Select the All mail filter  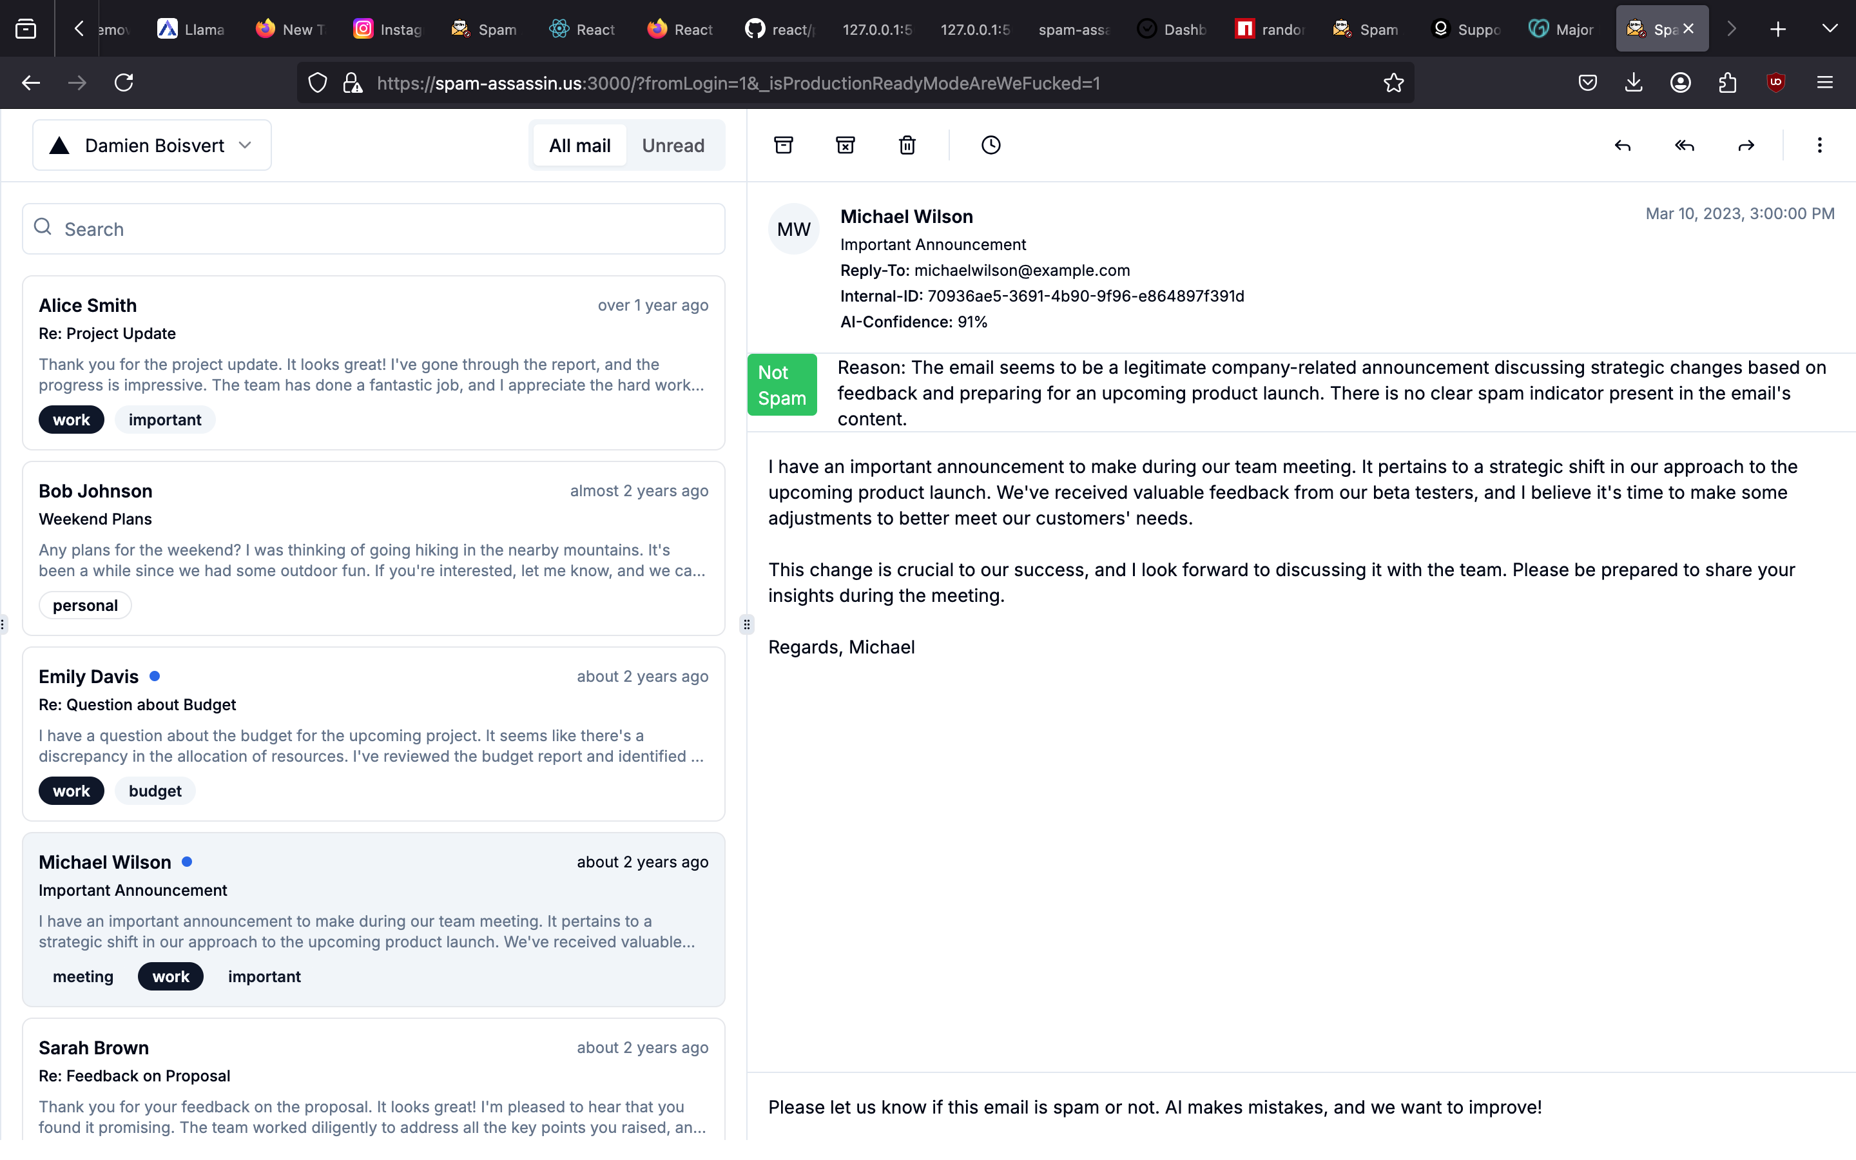579,145
